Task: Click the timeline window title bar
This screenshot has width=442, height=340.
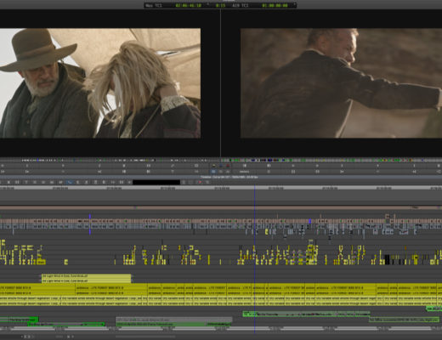Action: (x=221, y=177)
